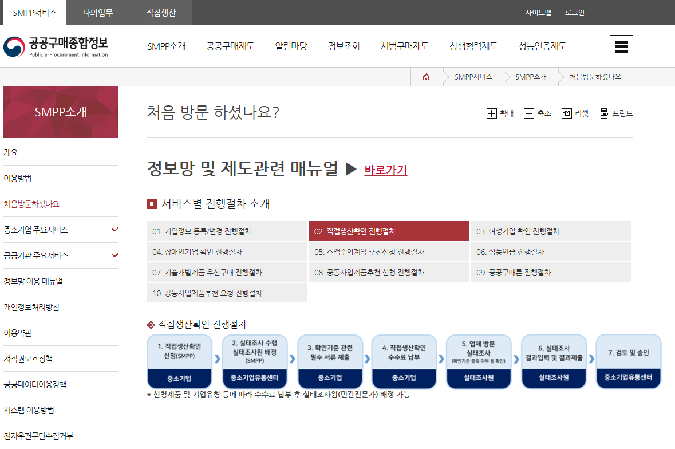Click the 공공구매종합정보 site logo

(56, 46)
